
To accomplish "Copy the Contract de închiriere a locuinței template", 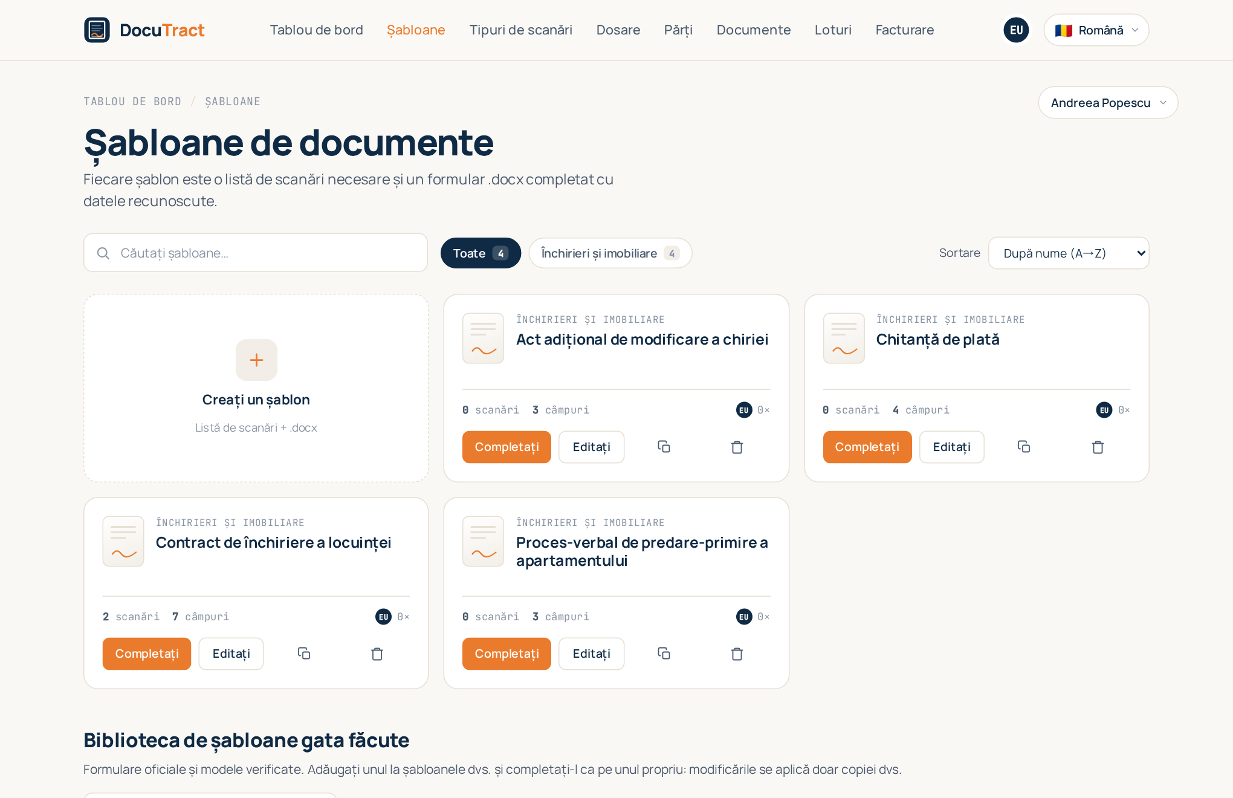I will tap(304, 654).
